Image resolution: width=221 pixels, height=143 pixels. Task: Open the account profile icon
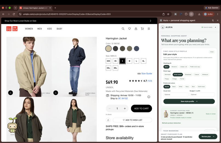(x=136, y=29)
